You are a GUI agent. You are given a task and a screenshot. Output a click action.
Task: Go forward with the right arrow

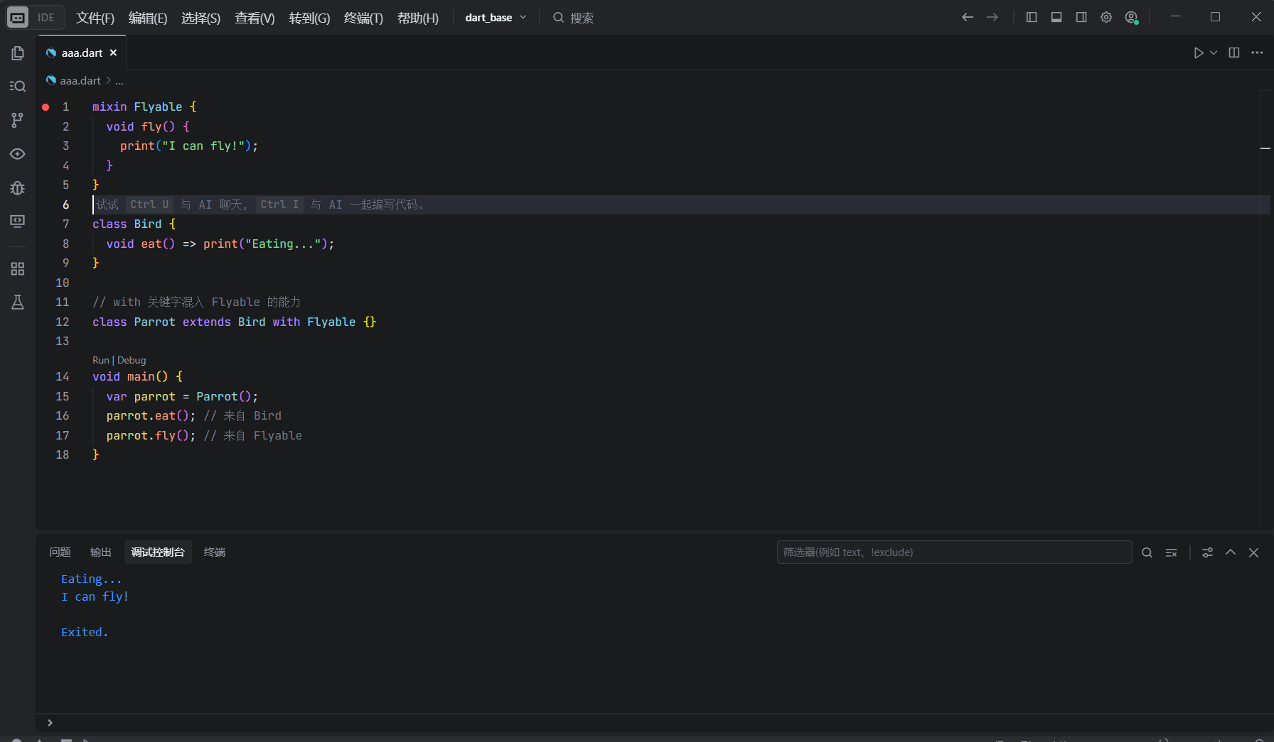click(x=992, y=17)
